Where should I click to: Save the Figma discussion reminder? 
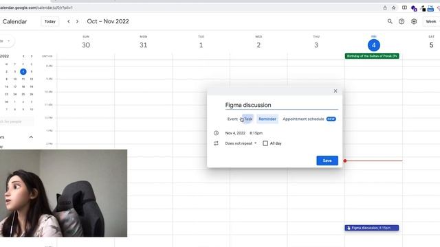(x=327, y=161)
